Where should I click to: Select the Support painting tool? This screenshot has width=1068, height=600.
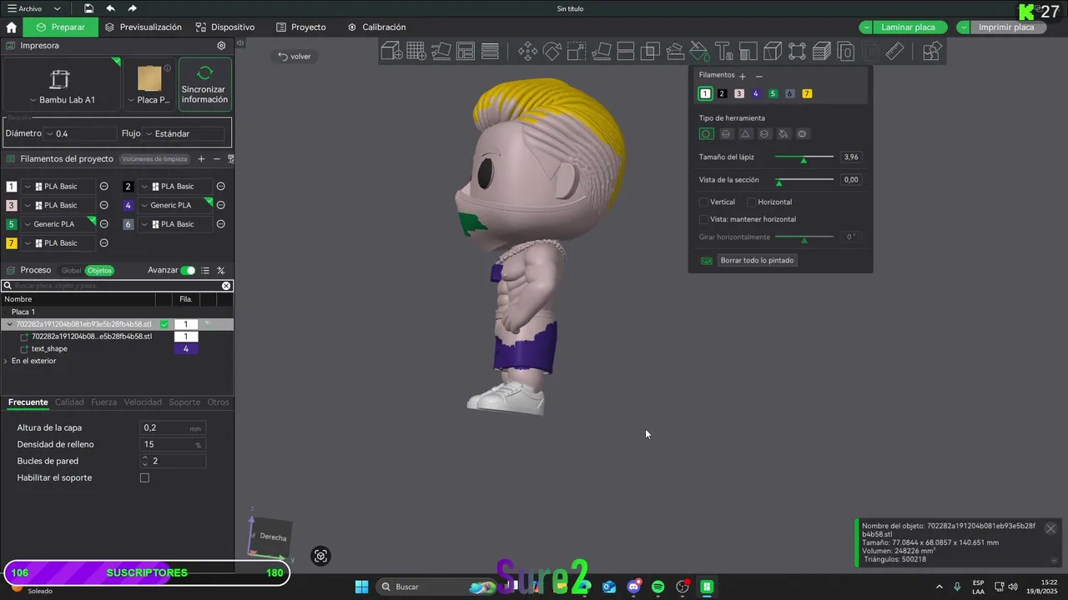tap(675, 52)
